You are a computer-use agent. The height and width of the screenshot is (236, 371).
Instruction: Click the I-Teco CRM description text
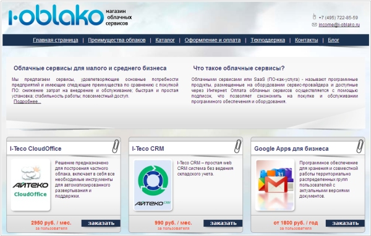tap(205, 169)
